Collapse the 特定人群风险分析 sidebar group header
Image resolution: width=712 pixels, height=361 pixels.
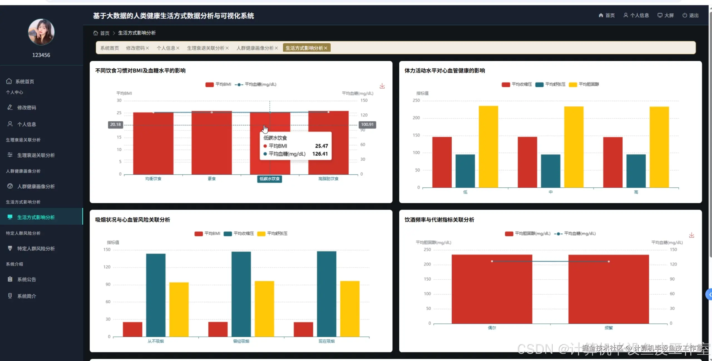(23, 233)
